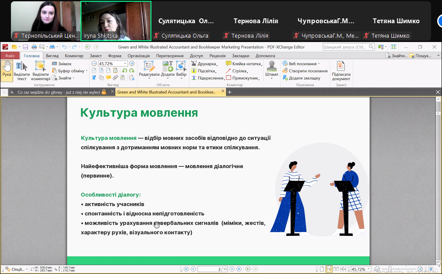Open the Коментар ribbon tab
Image resolution: width=442 pixels, height=274 pixels.
(74, 56)
